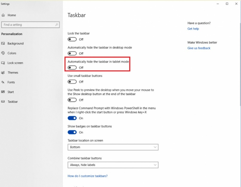Click the vertical scrollbar on the right

click(x=240, y=64)
